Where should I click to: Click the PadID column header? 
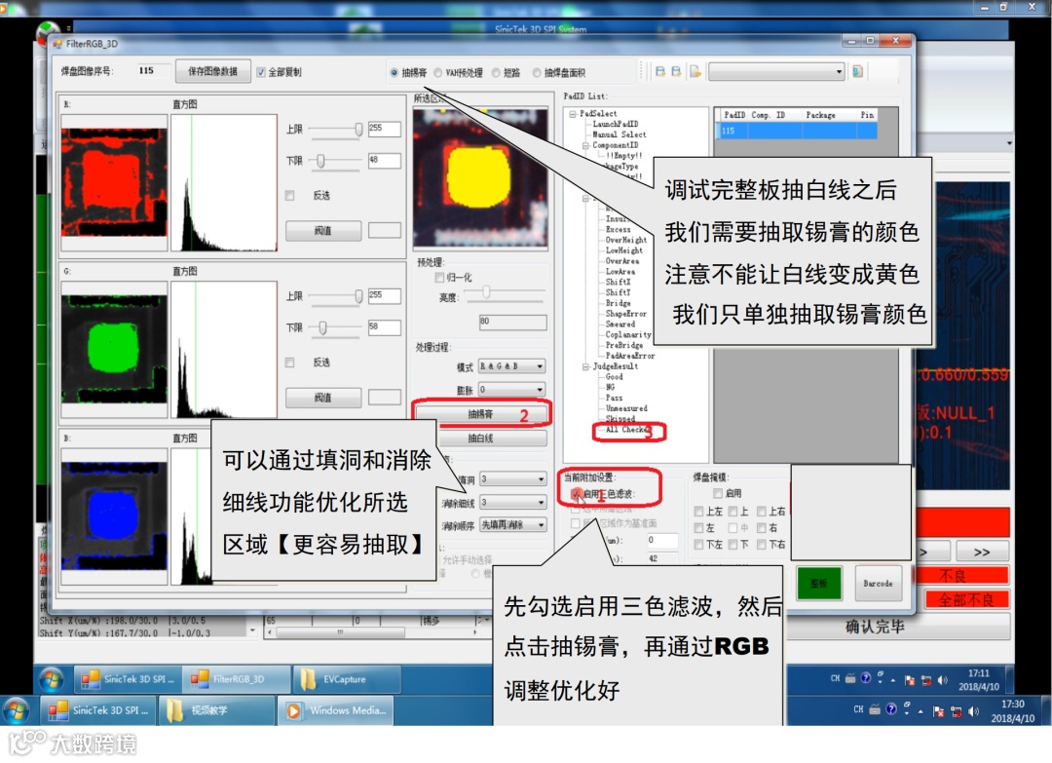point(734,115)
